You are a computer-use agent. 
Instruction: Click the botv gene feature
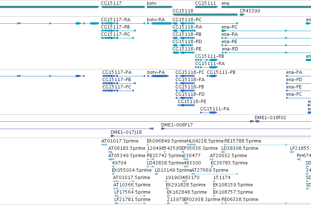point(160,7)
